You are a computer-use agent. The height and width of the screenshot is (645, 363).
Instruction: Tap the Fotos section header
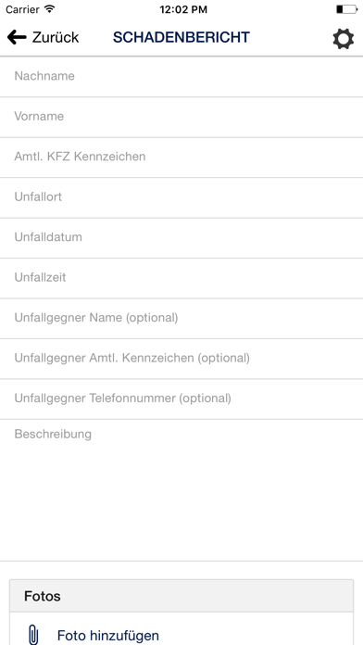point(181,596)
